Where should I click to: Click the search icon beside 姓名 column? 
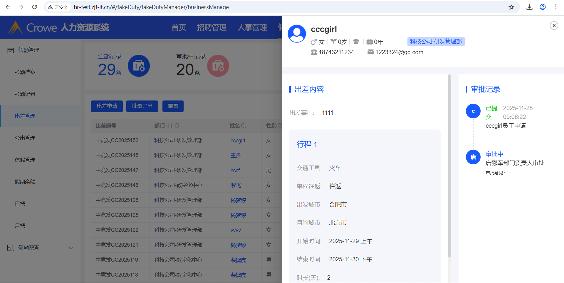(x=244, y=126)
